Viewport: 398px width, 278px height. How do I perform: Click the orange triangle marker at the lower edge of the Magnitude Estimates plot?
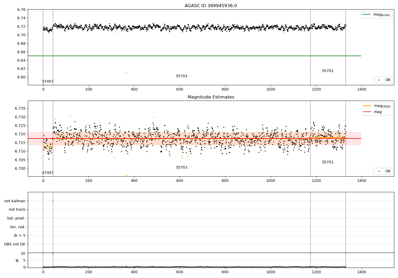coord(126,176)
